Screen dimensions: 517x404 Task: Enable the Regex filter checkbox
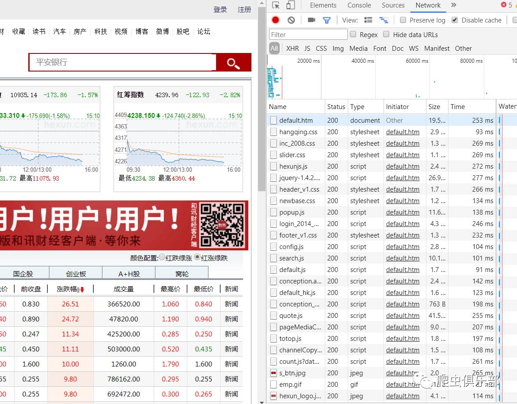coord(353,34)
